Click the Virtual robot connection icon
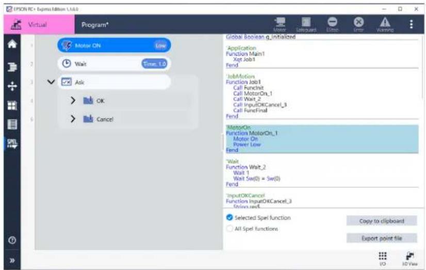 [x=16, y=24]
